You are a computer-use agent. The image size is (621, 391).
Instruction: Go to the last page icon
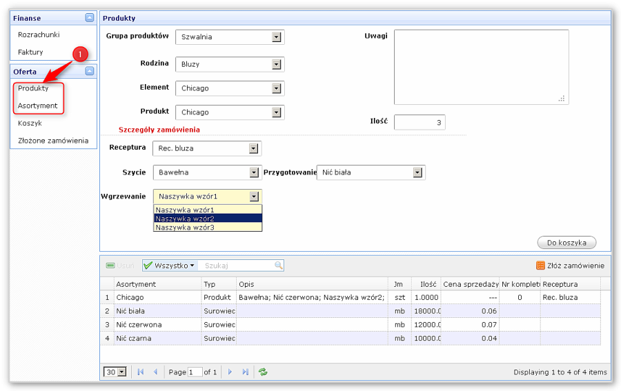click(245, 372)
